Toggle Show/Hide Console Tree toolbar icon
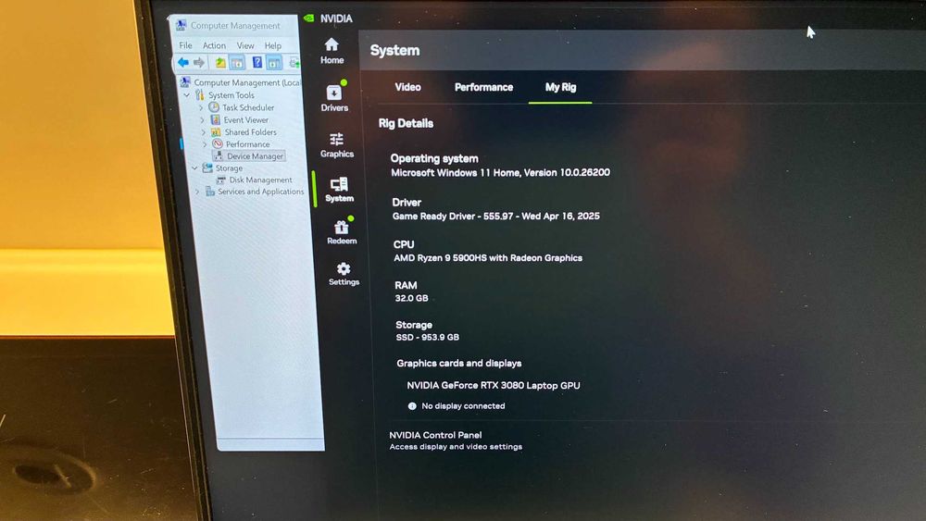926x521 pixels. 237,63
